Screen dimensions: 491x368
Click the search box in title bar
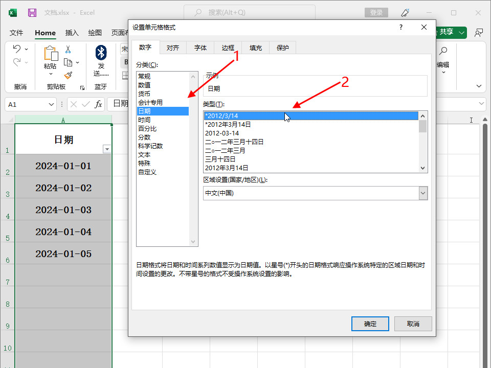click(x=250, y=12)
